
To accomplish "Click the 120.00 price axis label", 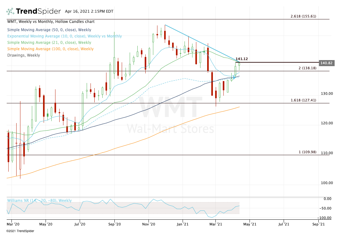I will tap(327, 123).
